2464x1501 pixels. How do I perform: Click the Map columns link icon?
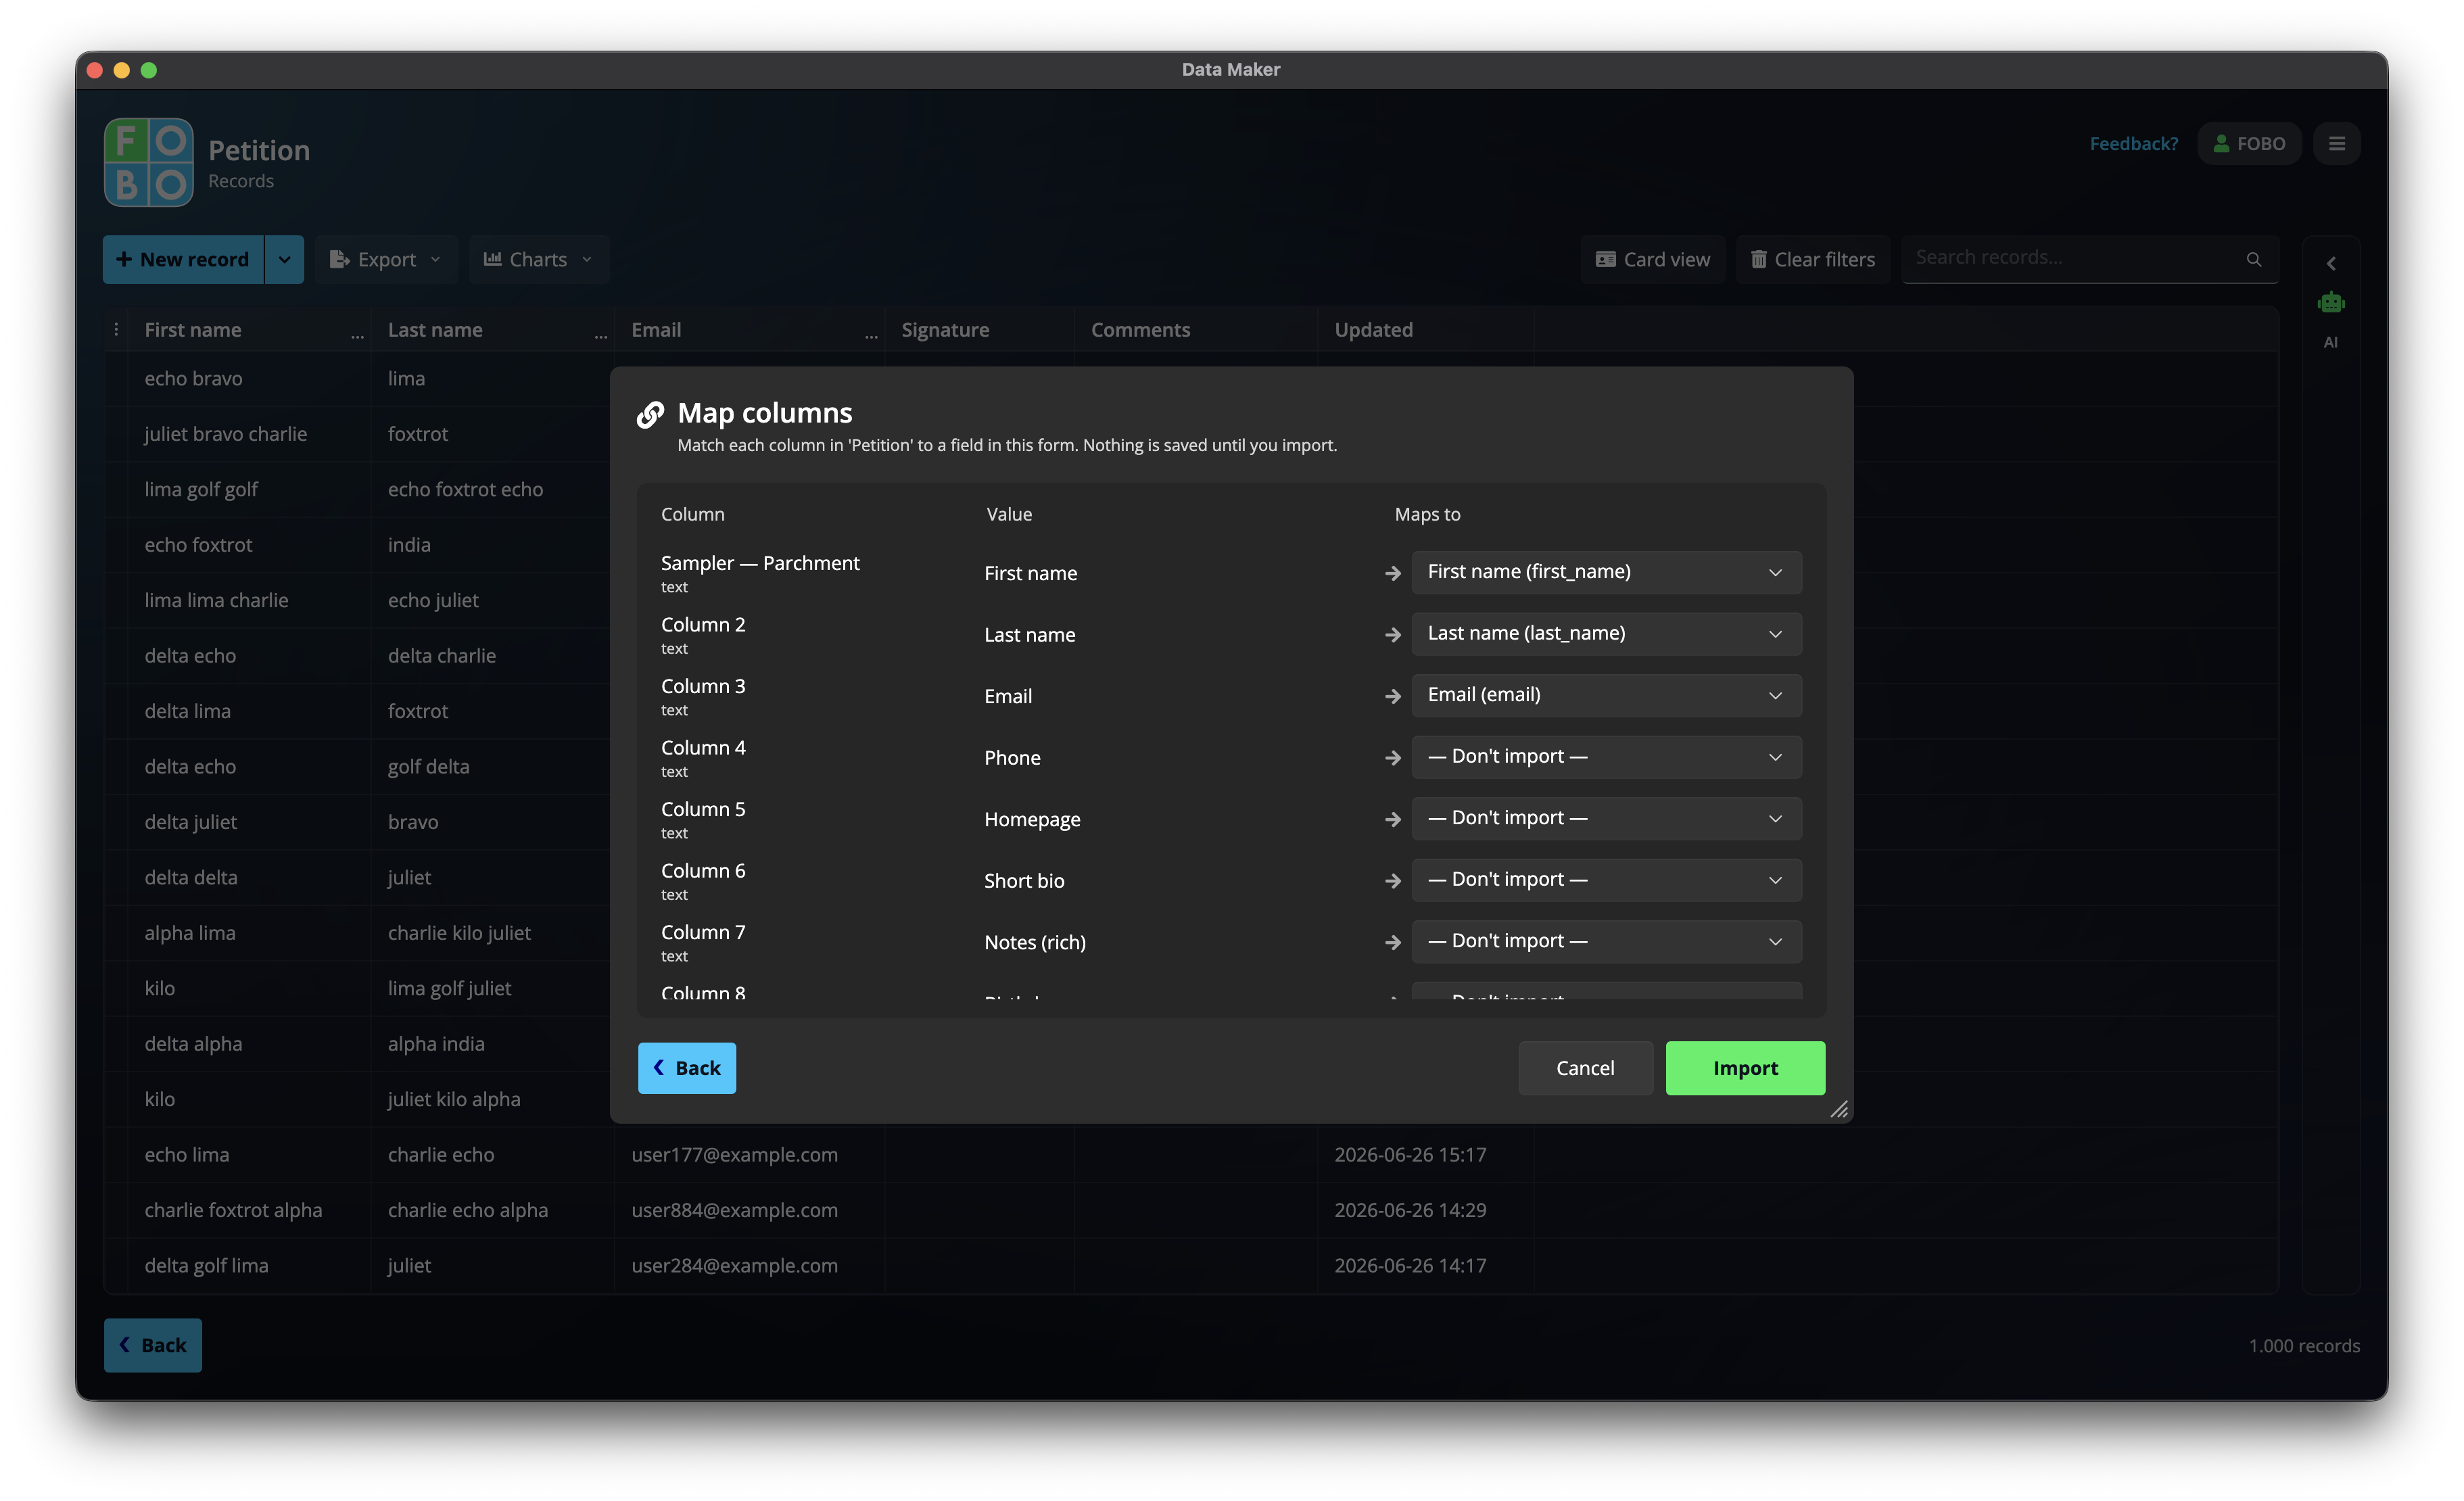point(650,414)
